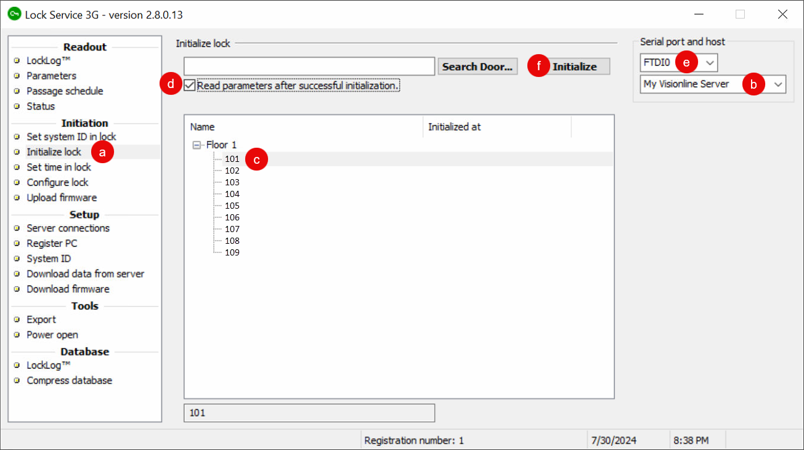Viewport: 804px width, 450px height.
Task: Select Set time in lock
Action: pyautogui.click(x=58, y=167)
